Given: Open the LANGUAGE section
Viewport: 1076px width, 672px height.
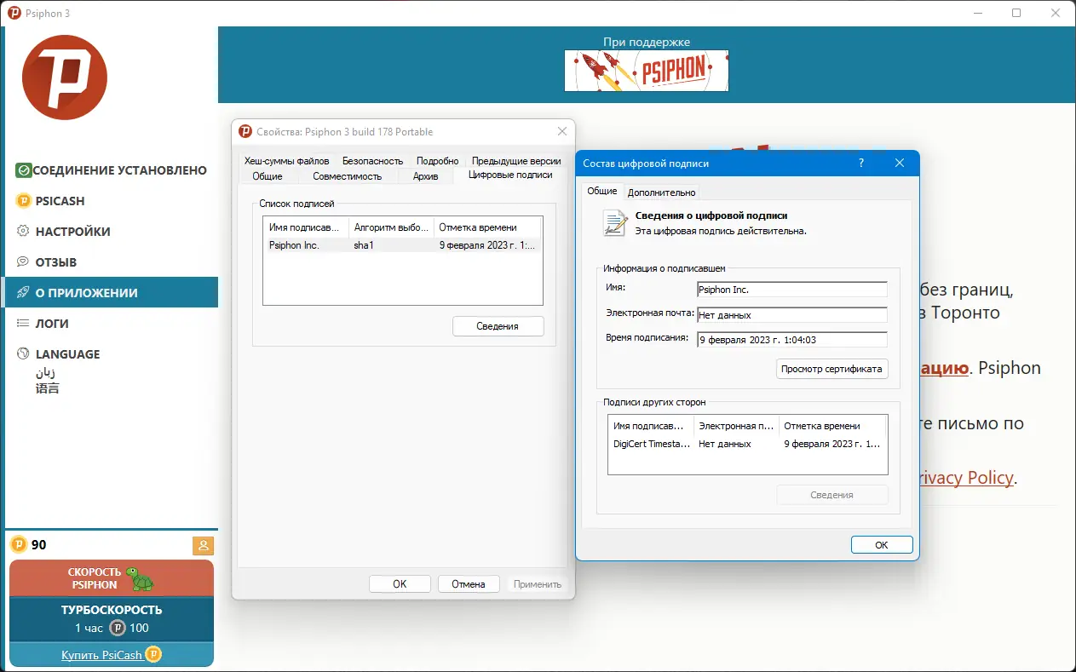Looking at the screenshot, I should pyautogui.click(x=112, y=354).
